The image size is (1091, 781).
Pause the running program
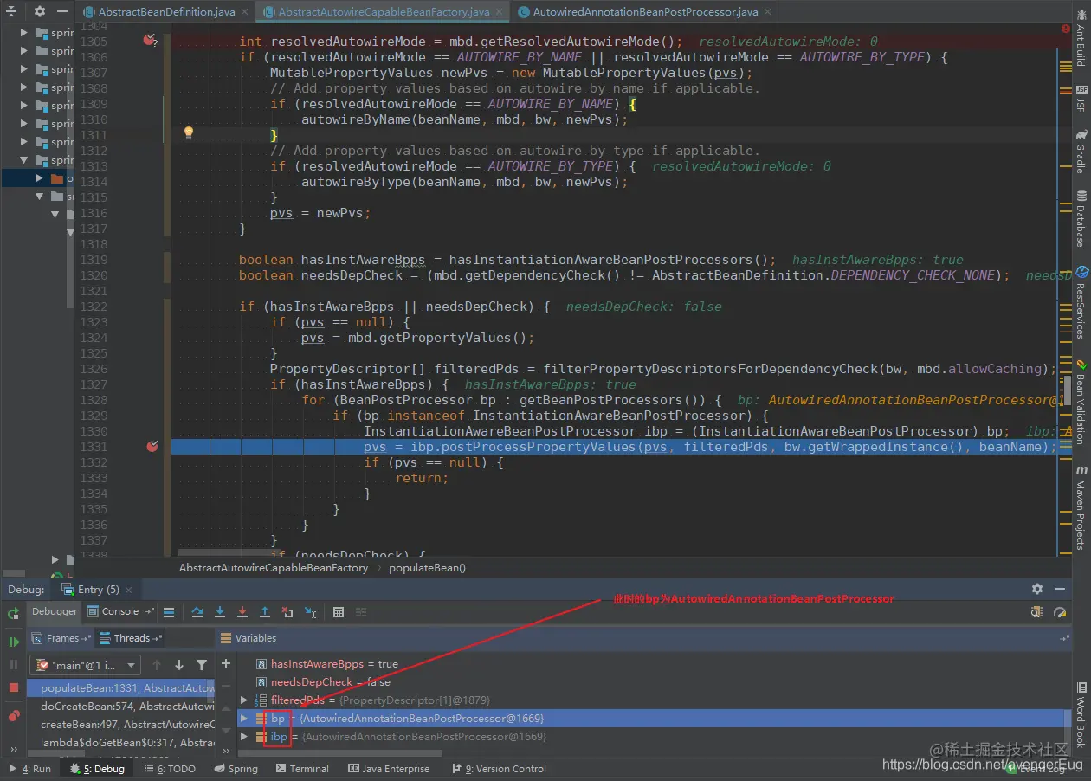tap(14, 664)
